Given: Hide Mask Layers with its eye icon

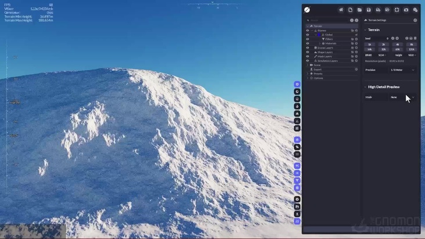Looking at the screenshot, I should 308,57.
